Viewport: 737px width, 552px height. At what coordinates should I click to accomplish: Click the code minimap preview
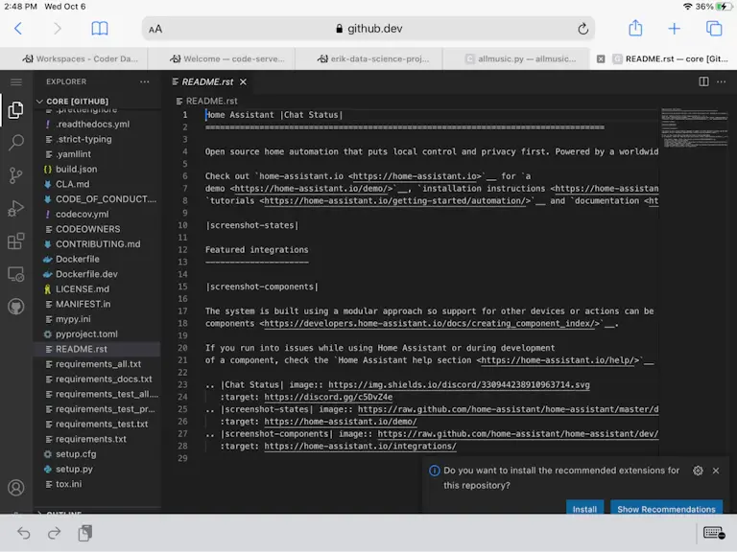(x=695, y=129)
